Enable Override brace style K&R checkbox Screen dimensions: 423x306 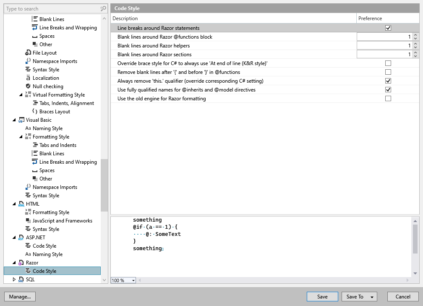tap(388, 63)
